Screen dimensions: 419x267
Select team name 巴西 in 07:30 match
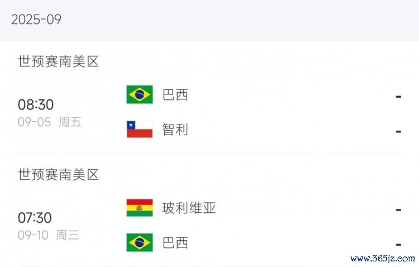175,242
